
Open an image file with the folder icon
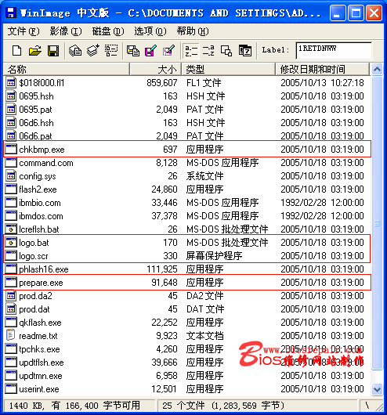click(35, 50)
